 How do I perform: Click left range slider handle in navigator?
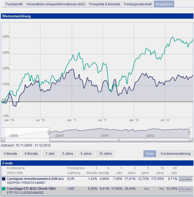[x=49, y=133]
